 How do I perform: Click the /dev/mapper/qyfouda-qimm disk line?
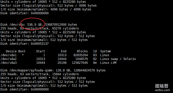point(53,70)
